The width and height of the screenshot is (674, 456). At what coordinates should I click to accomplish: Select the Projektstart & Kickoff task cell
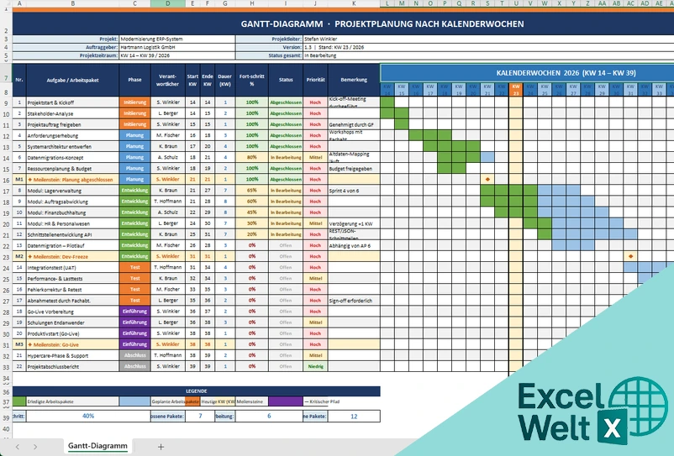click(x=72, y=102)
